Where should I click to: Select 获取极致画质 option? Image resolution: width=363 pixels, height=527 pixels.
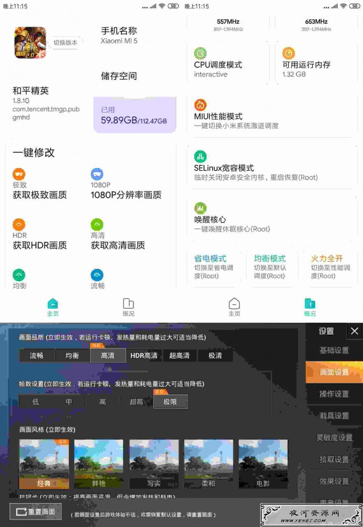pos(40,195)
